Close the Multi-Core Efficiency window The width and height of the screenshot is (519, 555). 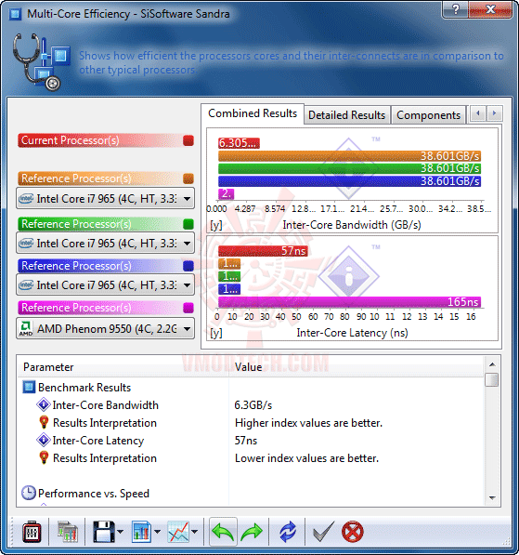[x=491, y=9]
